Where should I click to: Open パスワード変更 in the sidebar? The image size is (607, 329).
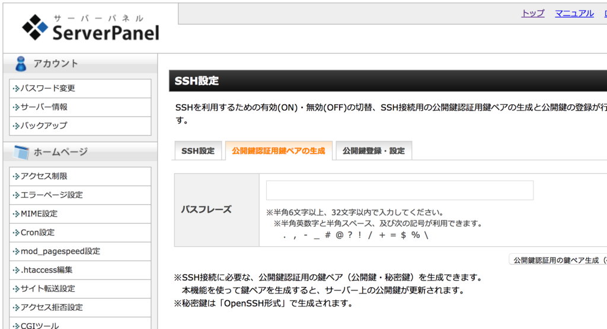[80, 89]
